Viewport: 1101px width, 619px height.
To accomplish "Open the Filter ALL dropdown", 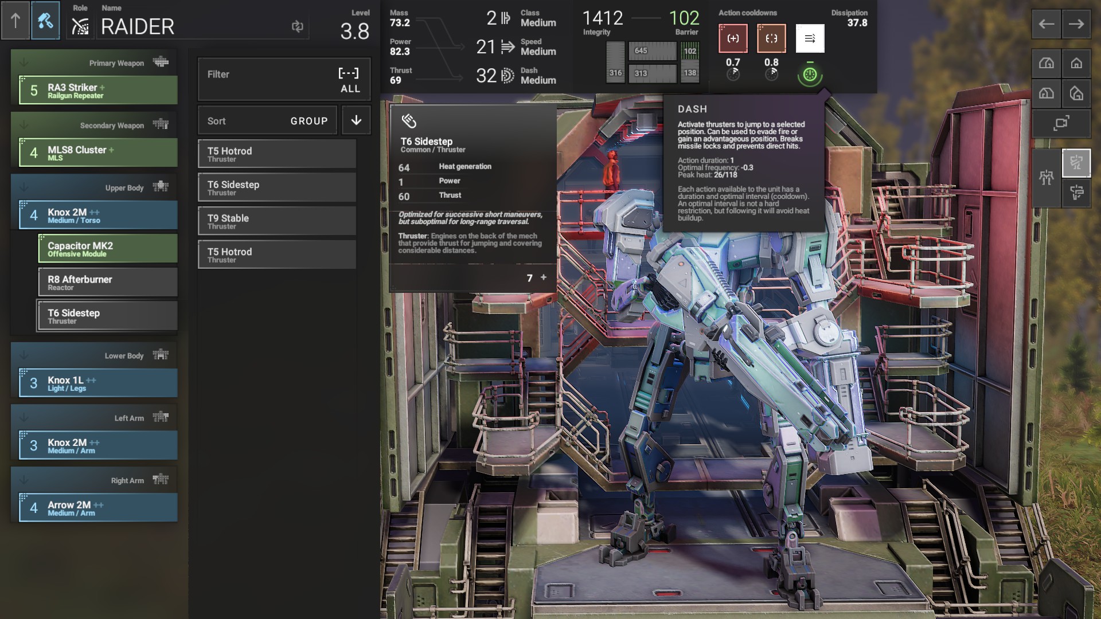I will point(284,79).
